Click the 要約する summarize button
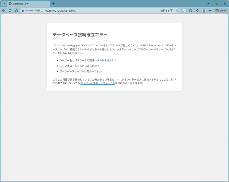Image resolution: width=229 pixels, height=182 pixels. (167, 11)
